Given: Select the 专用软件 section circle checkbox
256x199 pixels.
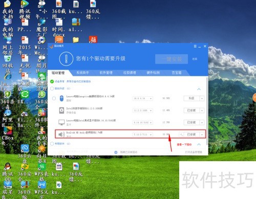Looking at the screenshot, I should [52, 144].
